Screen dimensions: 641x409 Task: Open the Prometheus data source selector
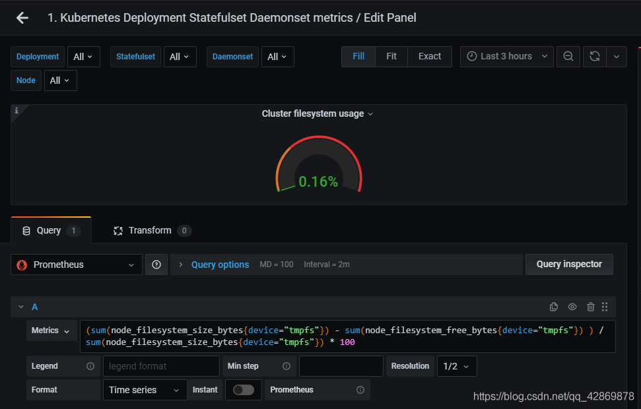click(x=76, y=265)
